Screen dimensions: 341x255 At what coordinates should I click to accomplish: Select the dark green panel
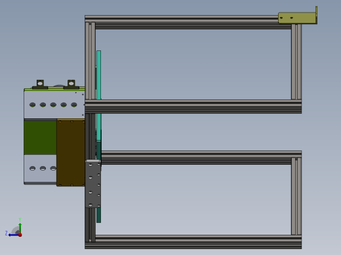(x=40, y=138)
